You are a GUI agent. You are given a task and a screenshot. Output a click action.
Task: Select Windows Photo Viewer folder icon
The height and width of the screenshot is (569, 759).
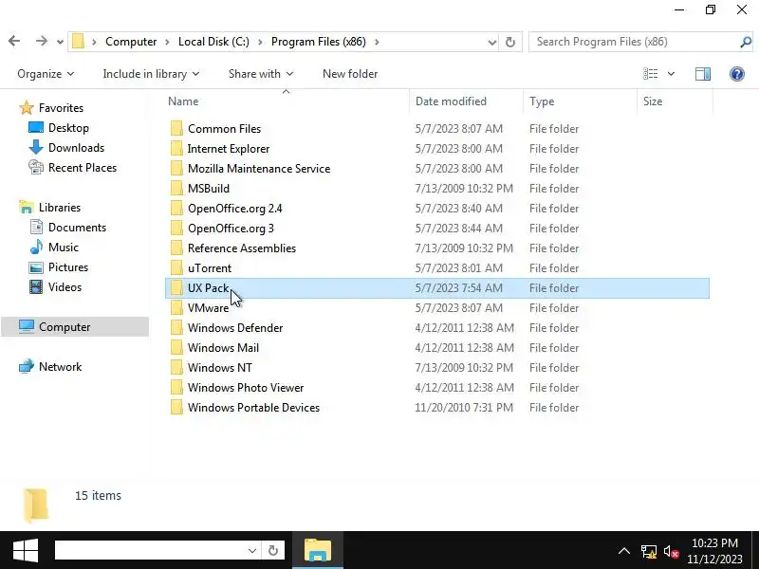pos(176,387)
